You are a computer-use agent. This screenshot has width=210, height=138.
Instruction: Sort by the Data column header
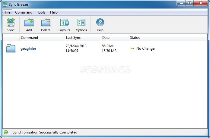[x=115, y=38]
